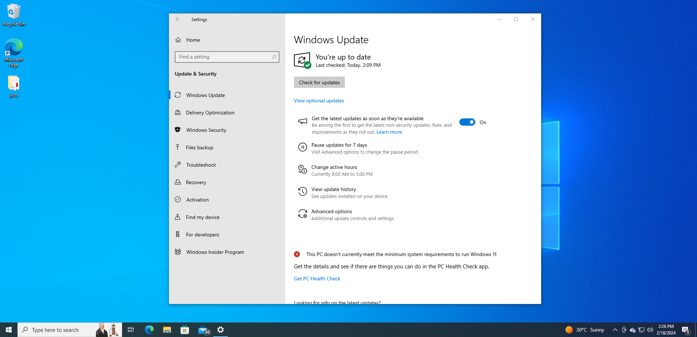
Task: Click the history icon for update history
Action: (x=303, y=191)
